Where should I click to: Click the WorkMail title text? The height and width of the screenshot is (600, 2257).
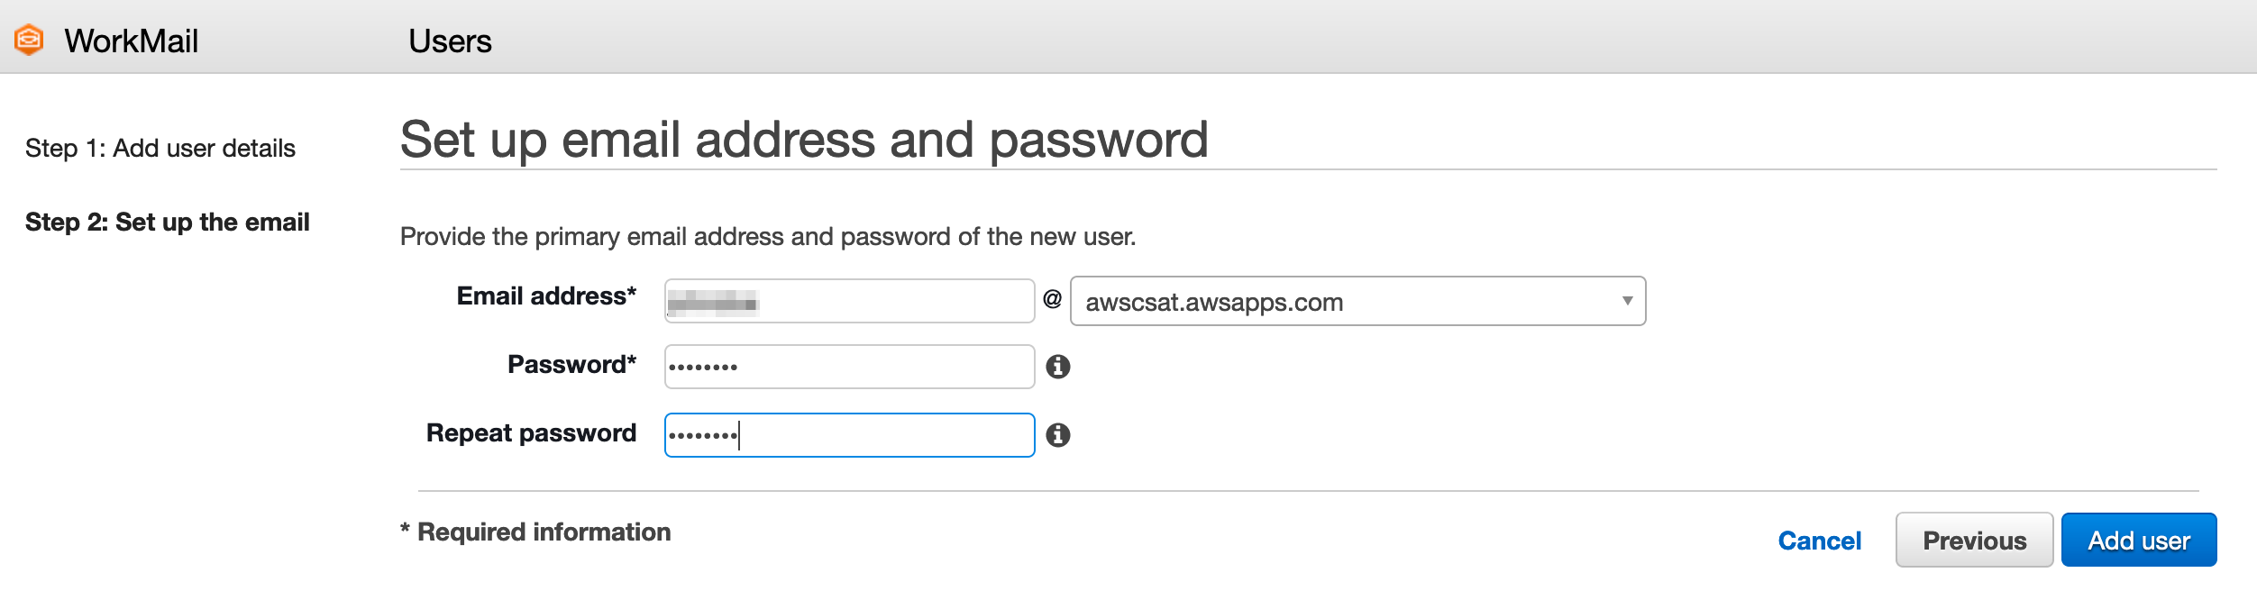(132, 41)
